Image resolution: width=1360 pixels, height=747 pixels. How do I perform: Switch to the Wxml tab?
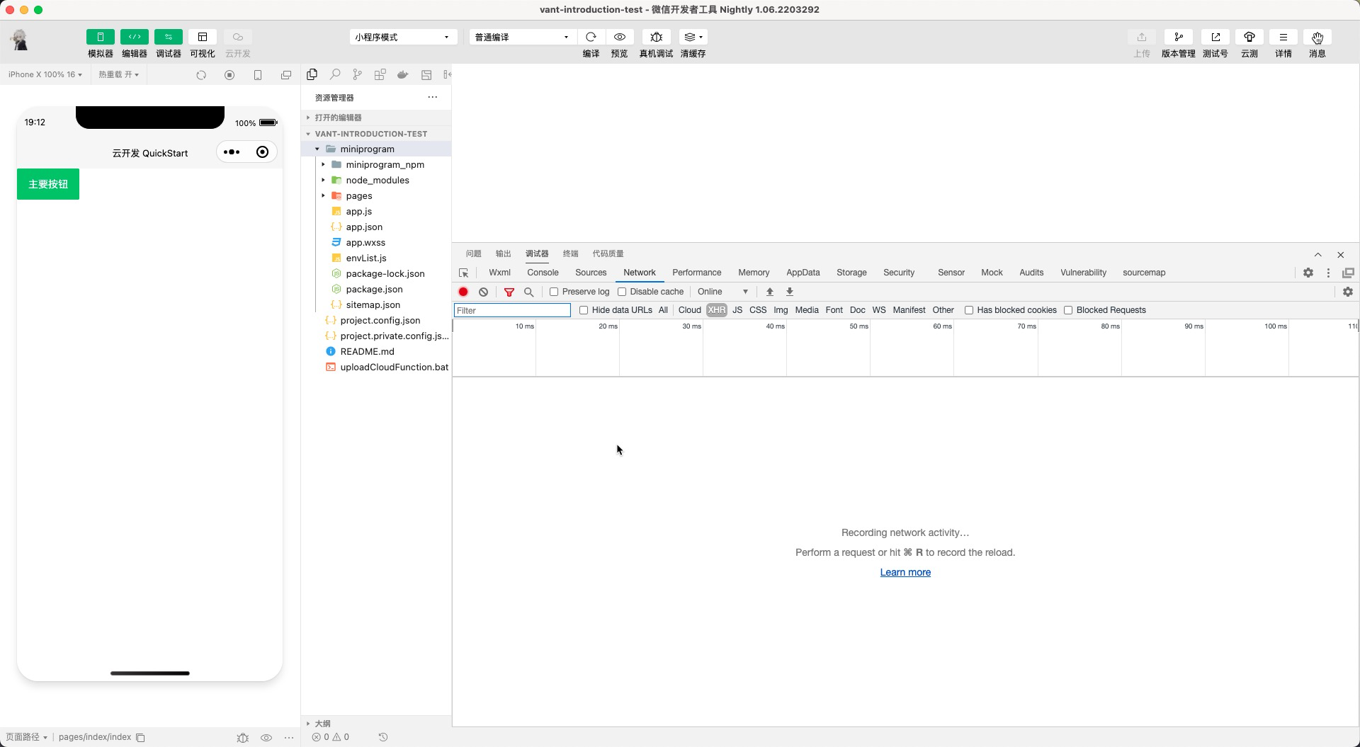click(499, 273)
